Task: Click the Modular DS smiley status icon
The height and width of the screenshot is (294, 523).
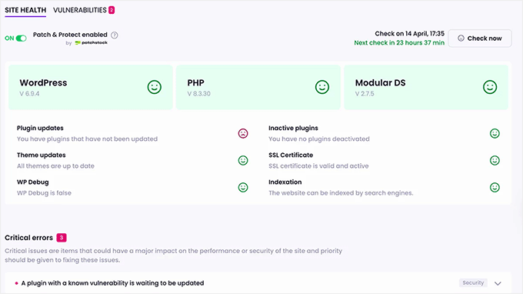Action: point(490,87)
